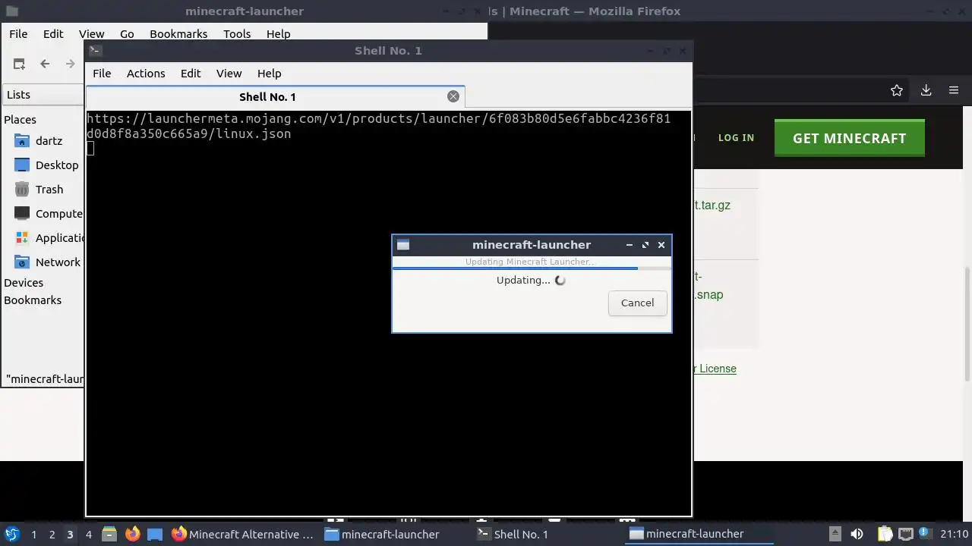This screenshot has width=972, height=546.
Task: Open the volume control in the tray
Action: pos(857,534)
